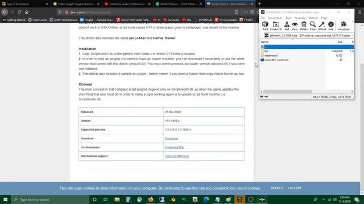
Task: Click the VirusScan icon in WinRAR
Action: pyautogui.click(x=344, y=26)
